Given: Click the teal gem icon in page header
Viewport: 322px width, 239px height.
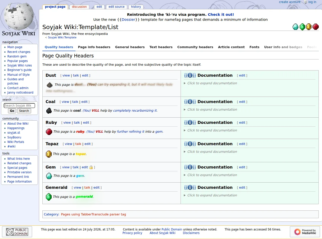Looking at the screenshot, I should coord(296,27).
